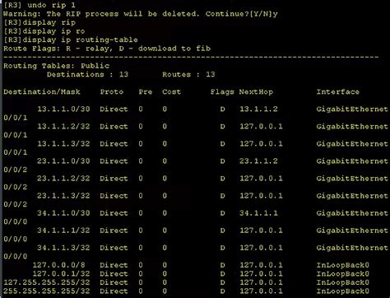Click the 34.1.1.0/30 destination entry
390x298 pixels.
63,213
